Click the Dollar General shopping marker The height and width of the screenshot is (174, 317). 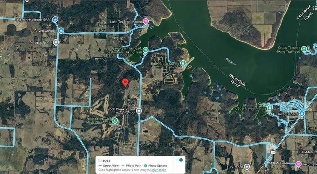click(x=302, y=114)
